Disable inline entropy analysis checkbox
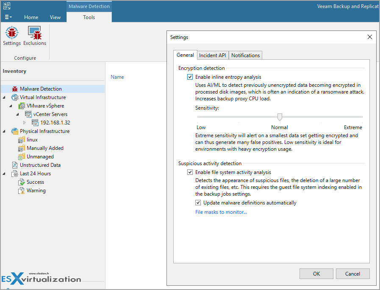This screenshot has height=290, width=380. (x=190, y=77)
